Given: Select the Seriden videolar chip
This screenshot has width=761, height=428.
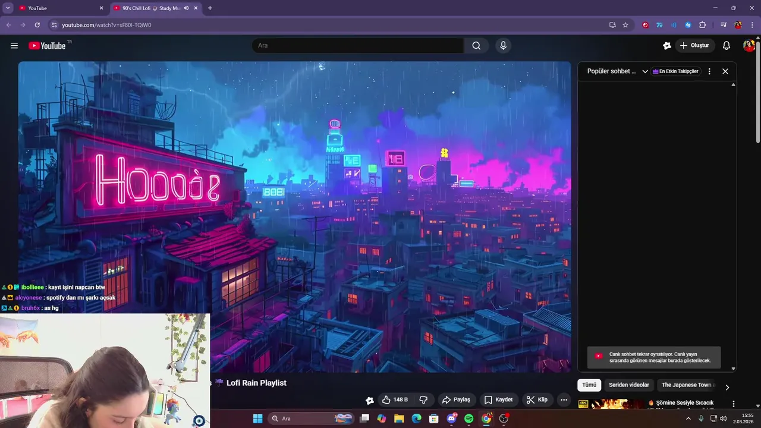Looking at the screenshot, I should pyautogui.click(x=629, y=385).
